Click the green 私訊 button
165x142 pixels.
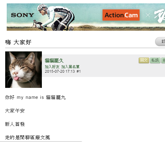pyautogui.click(x=155, y=60)
